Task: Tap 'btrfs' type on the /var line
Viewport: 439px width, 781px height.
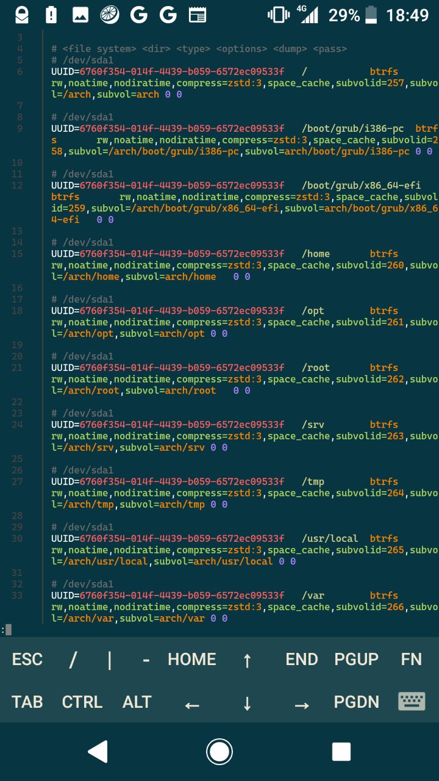Action: pyautogui.click(x=384, y=596)
